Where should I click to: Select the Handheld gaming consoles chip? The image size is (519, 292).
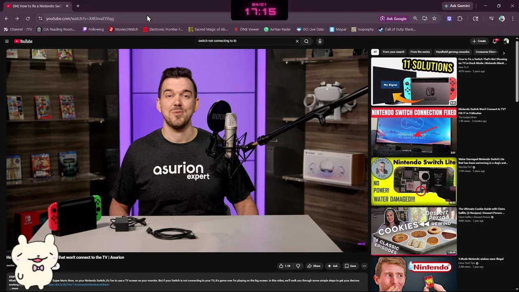coord(453,52)
